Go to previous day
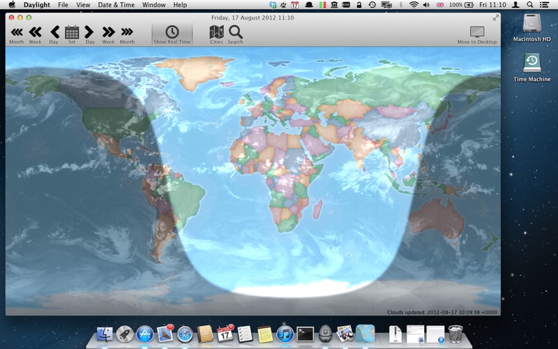558x349 pixels. point(54,32)
